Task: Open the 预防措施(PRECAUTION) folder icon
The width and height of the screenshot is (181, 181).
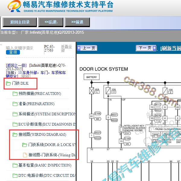Action: tap(15, 94)
